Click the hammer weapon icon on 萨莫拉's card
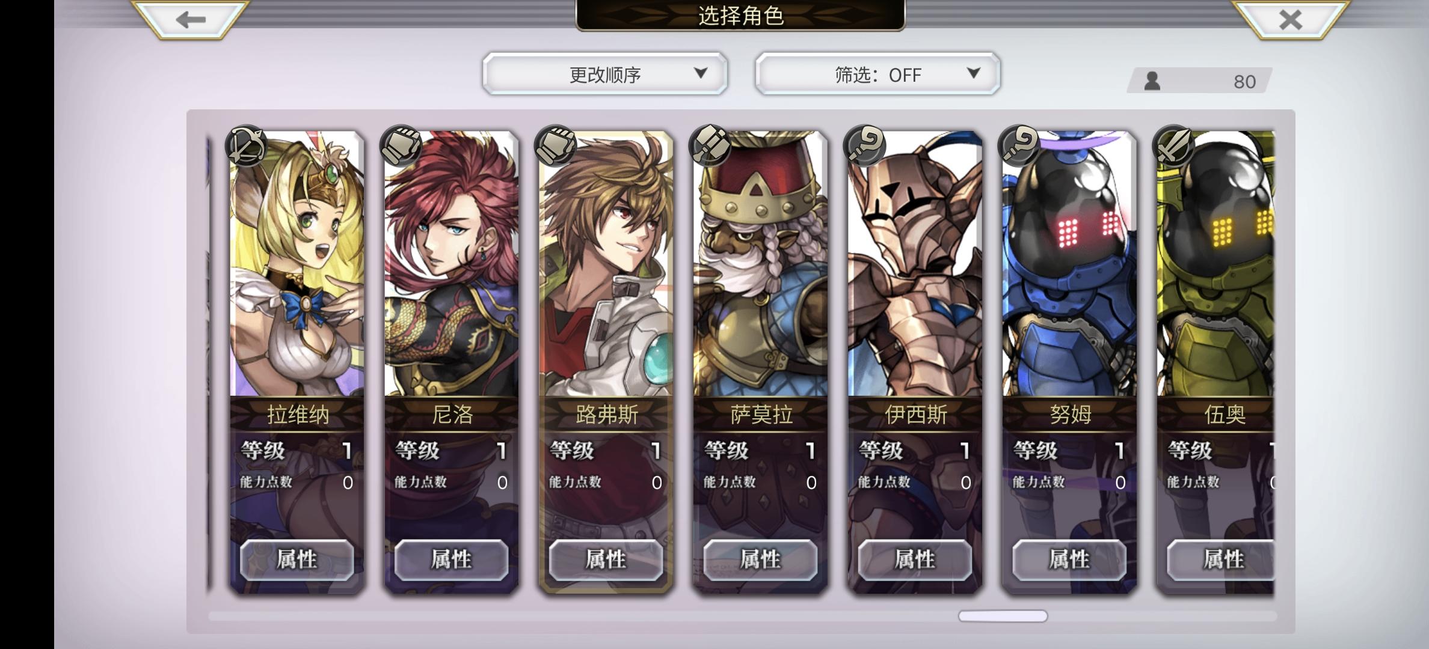 click(x=710, y=146)
